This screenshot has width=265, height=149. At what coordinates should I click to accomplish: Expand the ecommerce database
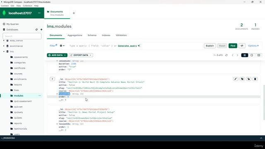pyautogui.click(x=4, y=46)
